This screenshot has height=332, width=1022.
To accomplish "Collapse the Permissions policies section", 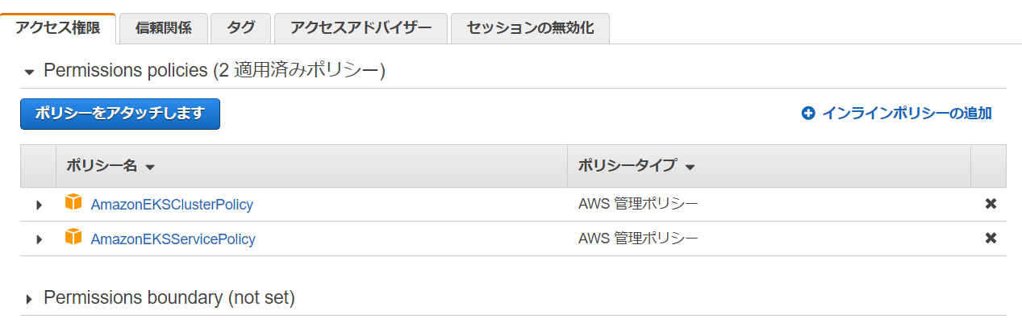I will point(30,73).
